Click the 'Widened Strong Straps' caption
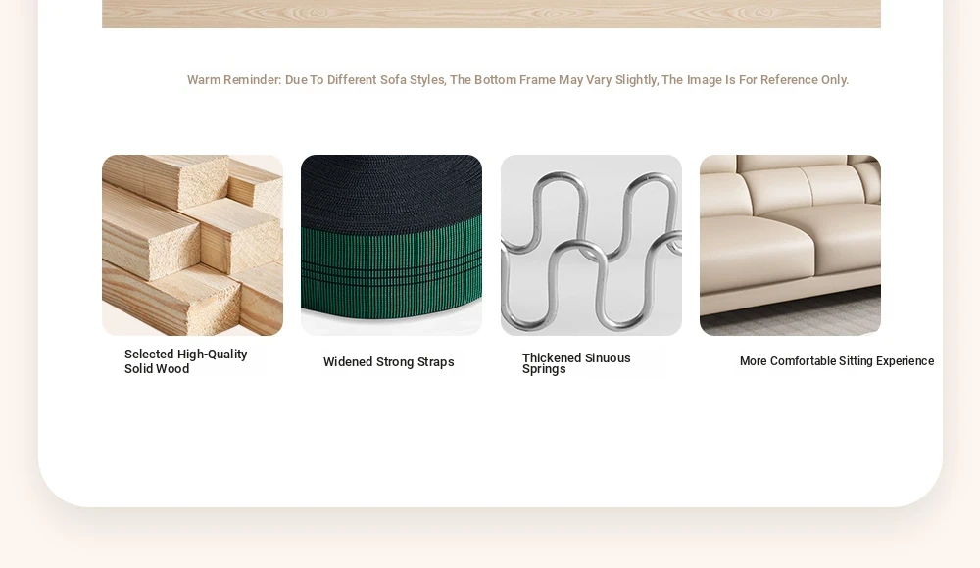980x568 pixels. click(388, 361)
